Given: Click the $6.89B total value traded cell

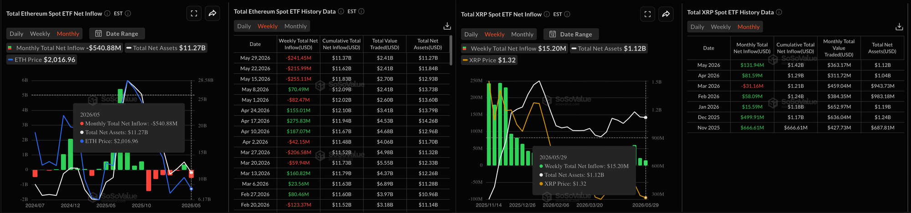Looking at the screenshot, I should click(385, 183).
